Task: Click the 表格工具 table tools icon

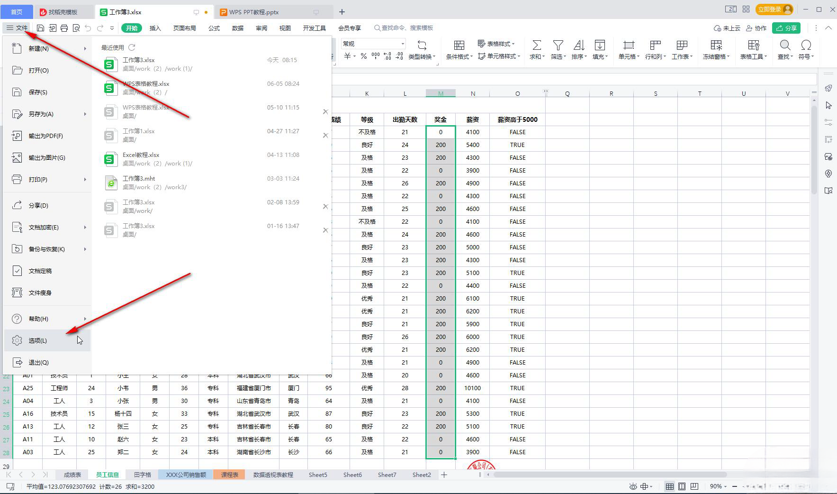Action: pos(754,45)
